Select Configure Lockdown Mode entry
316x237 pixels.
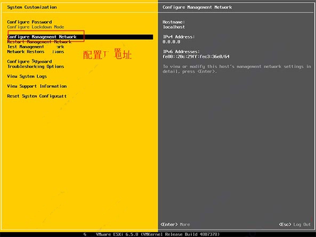[36, 27]
